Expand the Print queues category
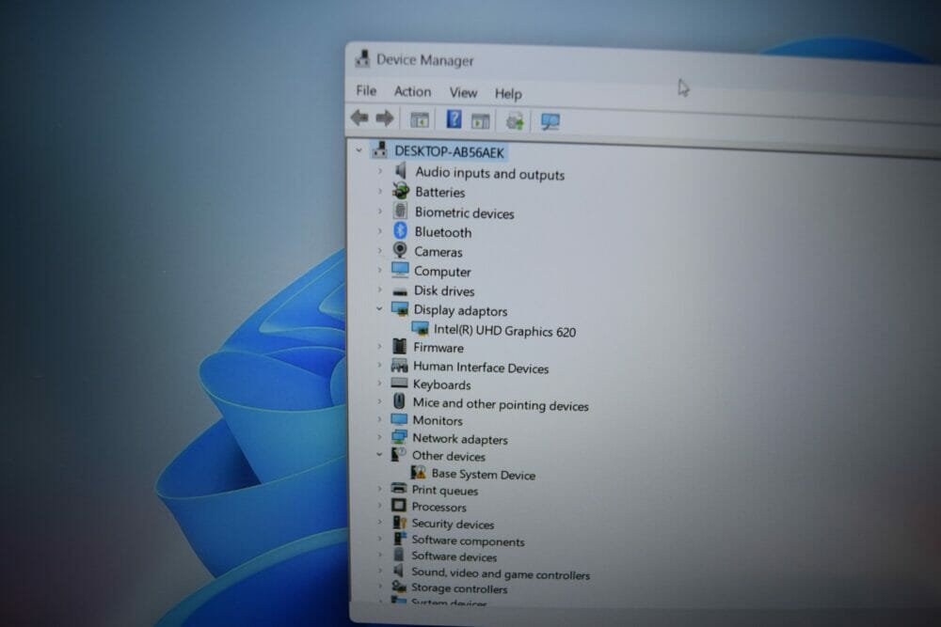Image resolution: width=941 pixels, height=627 pixels. point(379,489)
